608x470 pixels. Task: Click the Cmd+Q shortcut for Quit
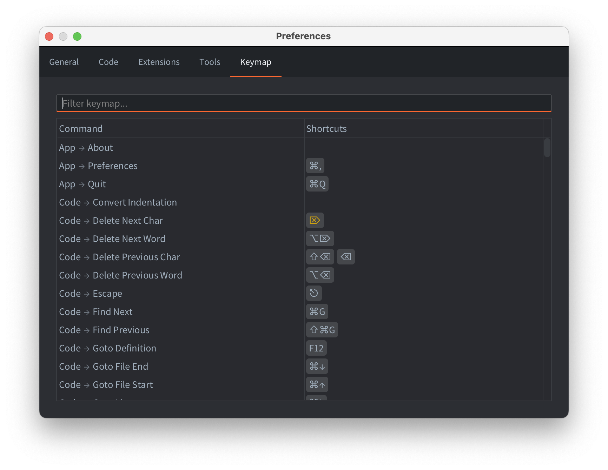tap(317, 184)
